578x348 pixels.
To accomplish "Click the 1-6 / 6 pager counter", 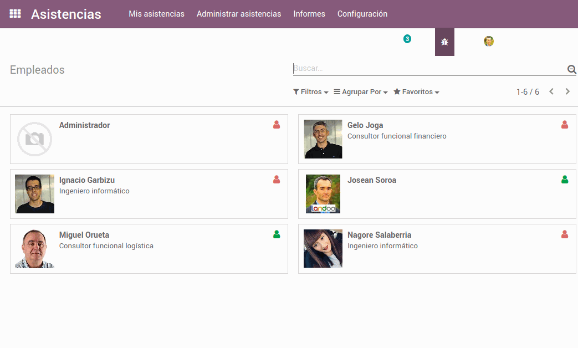I will click(528, 92).
